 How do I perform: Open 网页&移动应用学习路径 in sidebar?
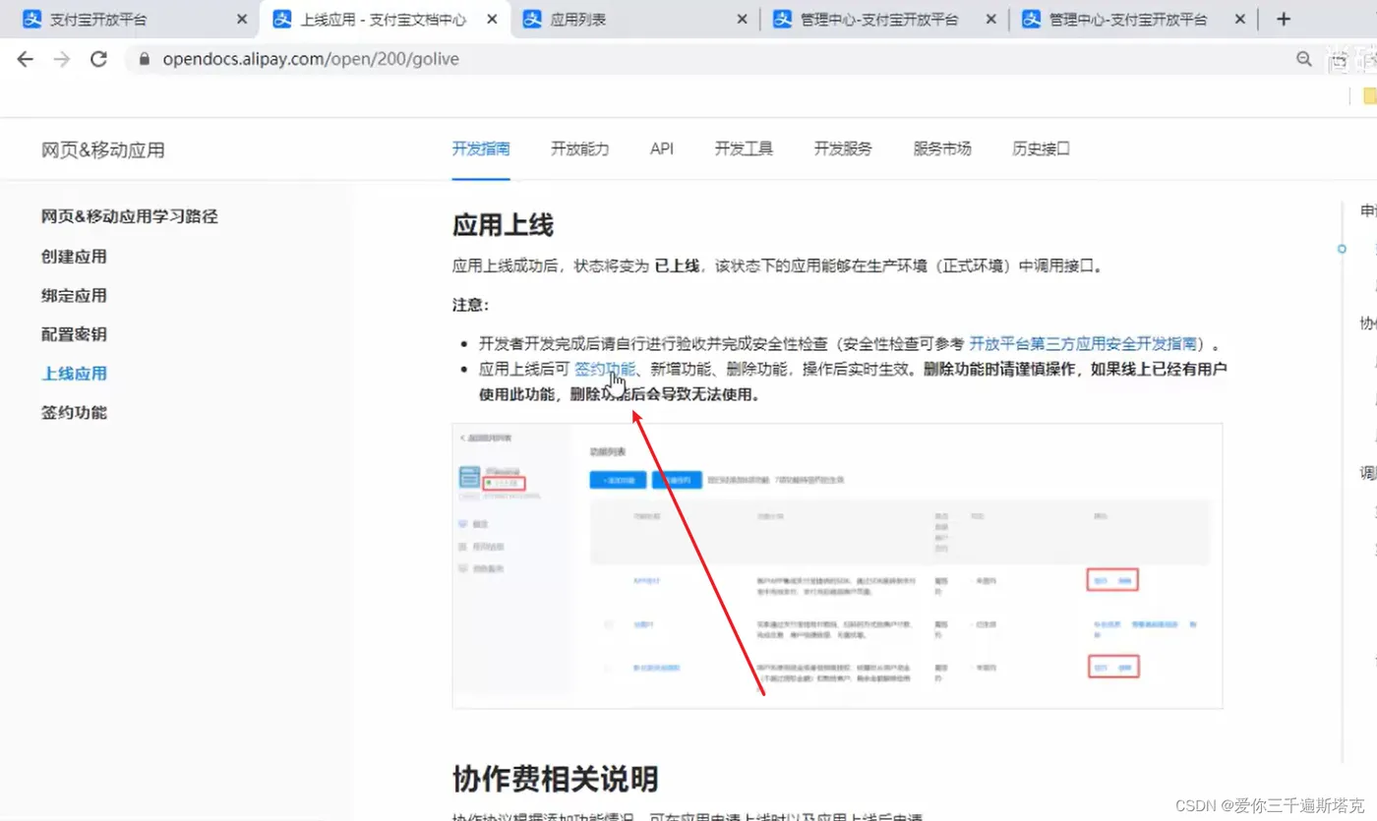click(x=130, y=216)
